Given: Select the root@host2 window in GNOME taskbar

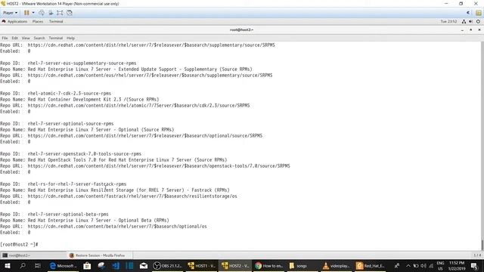Looking at the screenshot, I should [x=33, y=255].
